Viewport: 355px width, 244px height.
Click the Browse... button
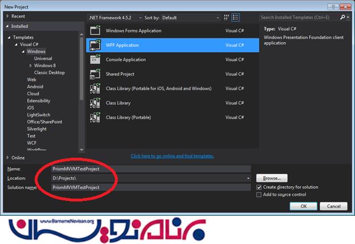272,178
